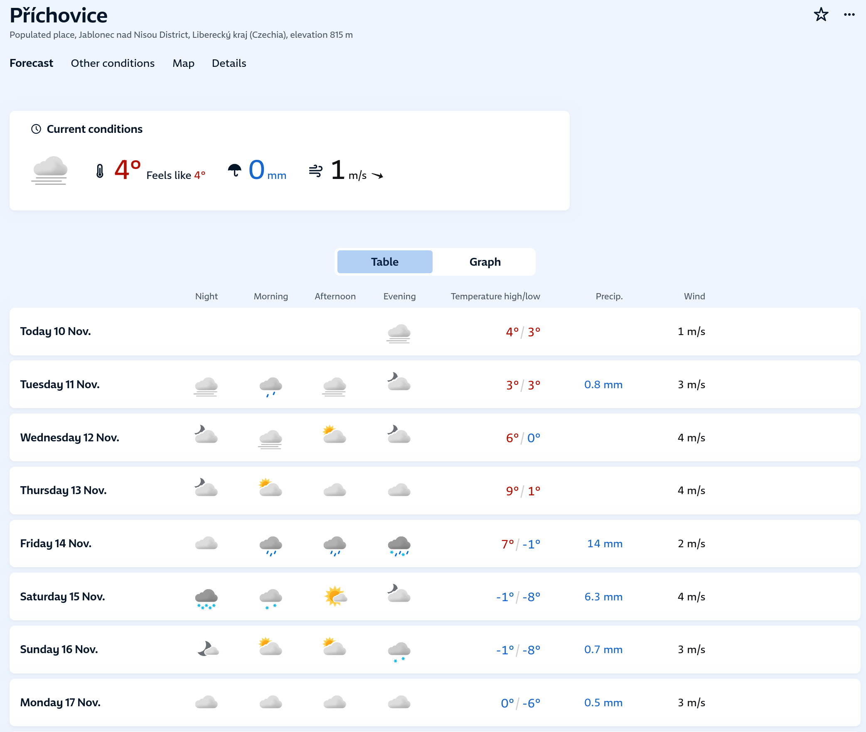This screenshot has width=866, height=732.
Task: Open the three-dots more options menu
Action: (849, 15)
